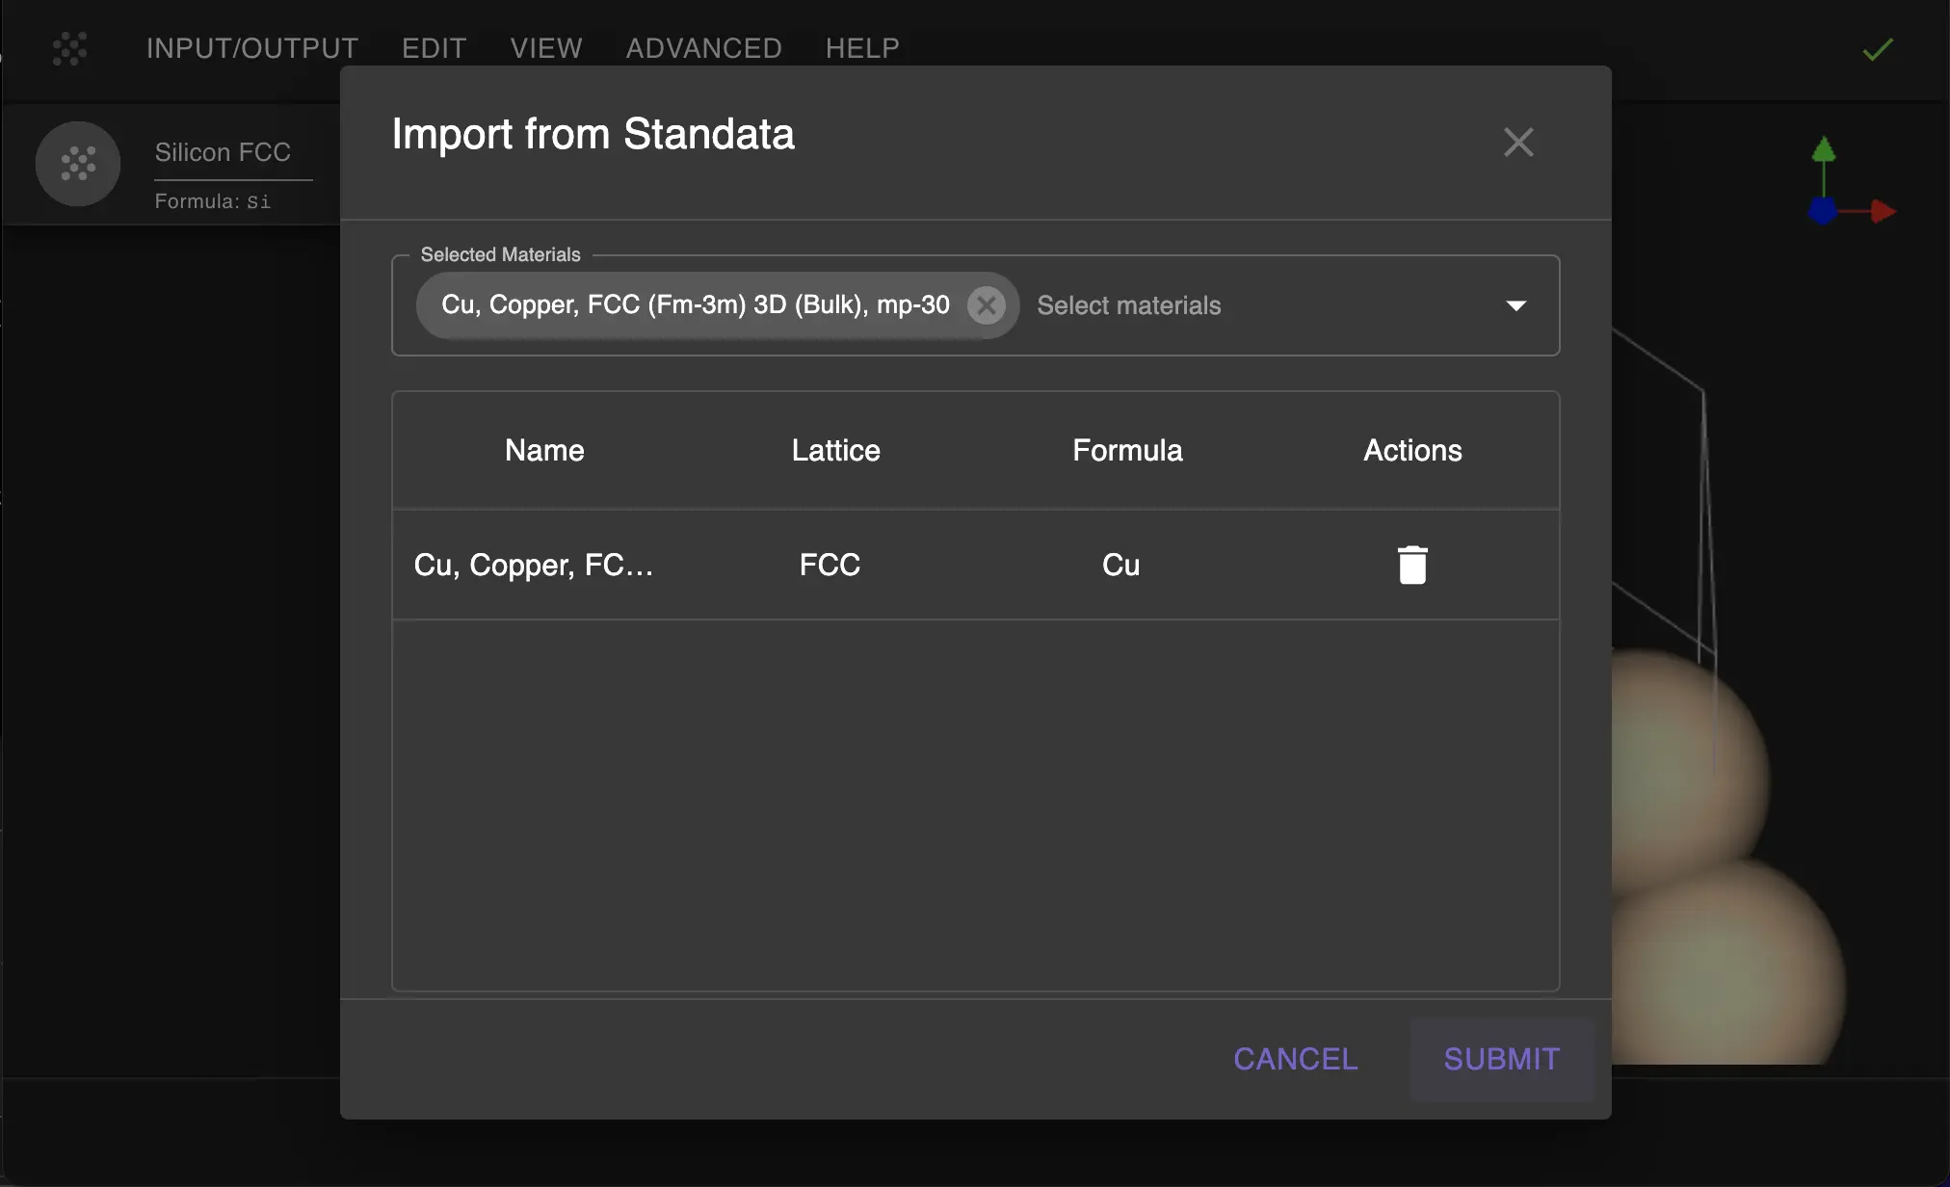Screen dimensions: 1950x1187
Task: Click the Name column header
Action: [543, 450]
